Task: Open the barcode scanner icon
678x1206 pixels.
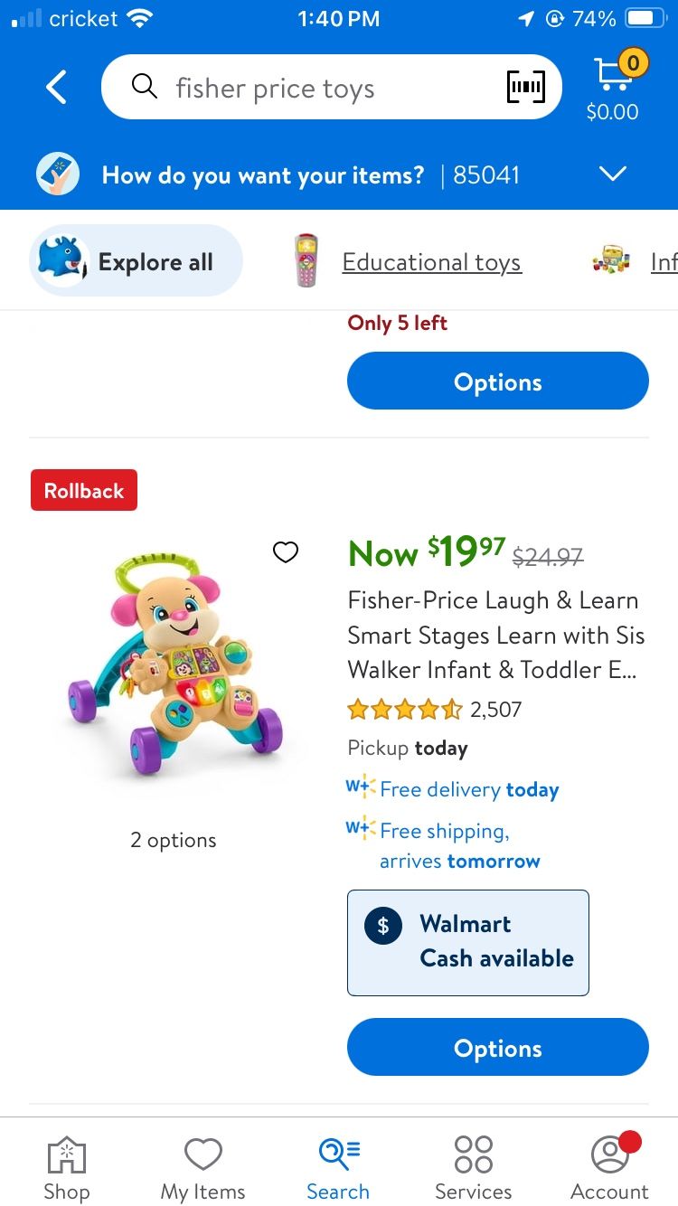Action: pyautogui.click(x=525, y=88)
